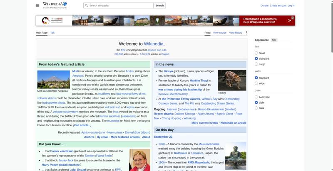
Task: Open the more options vertical dots
Action: tap(246, 33)
